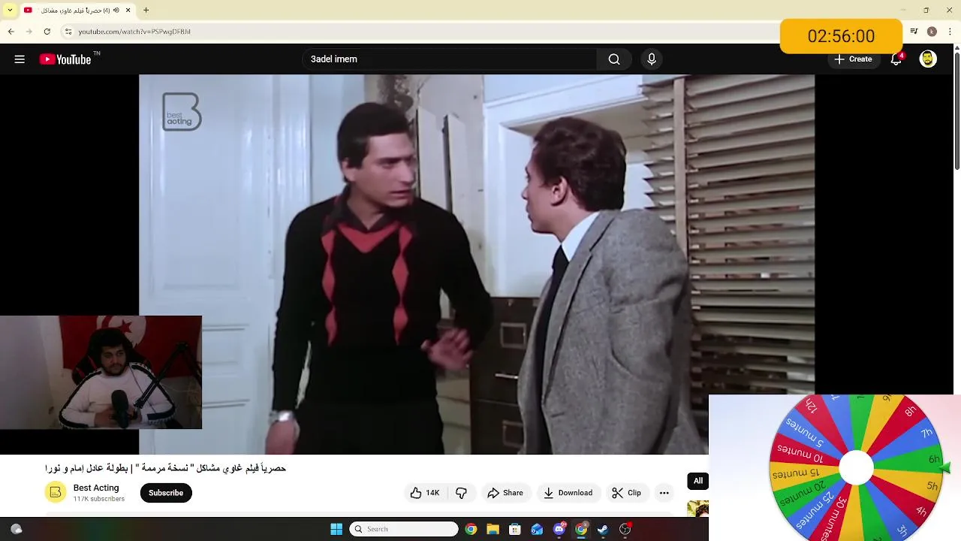Open YouTube account avatar menu
The image size is (961, 541).
928,59
